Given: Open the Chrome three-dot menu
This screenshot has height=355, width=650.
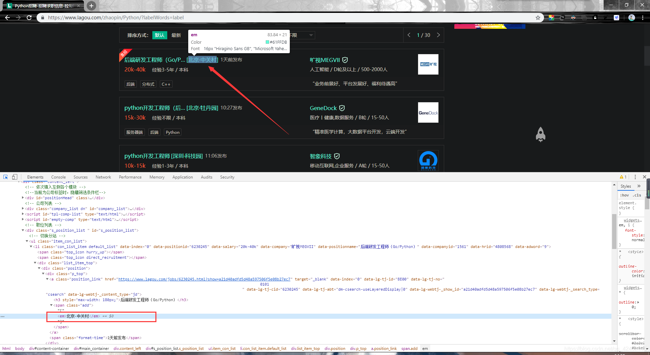Looking at the screenshot, I should [643, 18].
